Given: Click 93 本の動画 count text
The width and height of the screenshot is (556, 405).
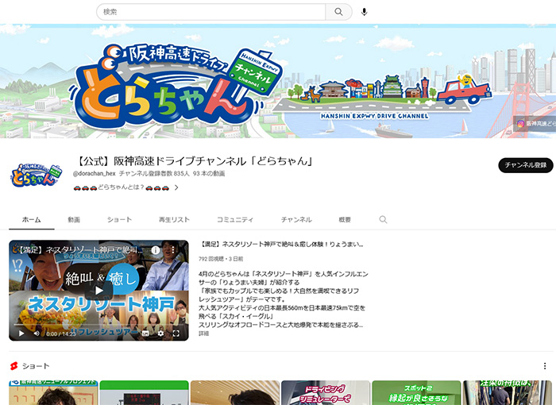Looking at the screenshot, I should (209, 174).
